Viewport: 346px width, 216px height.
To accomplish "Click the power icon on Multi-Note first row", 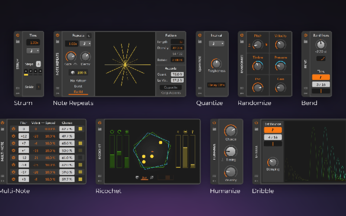I will pyautogui.click(x=13, y=129).
